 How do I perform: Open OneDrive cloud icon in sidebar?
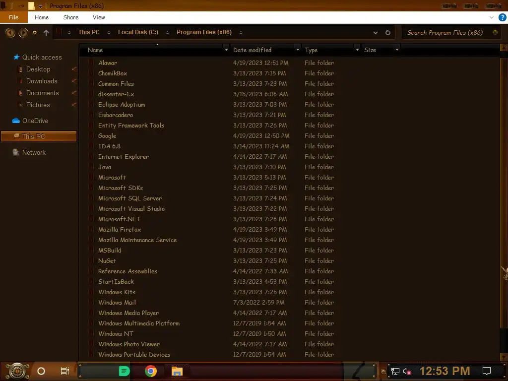pos(16,121)
